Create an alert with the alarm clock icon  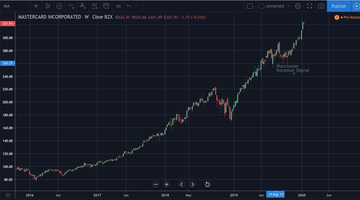click(x=106, y=6)
